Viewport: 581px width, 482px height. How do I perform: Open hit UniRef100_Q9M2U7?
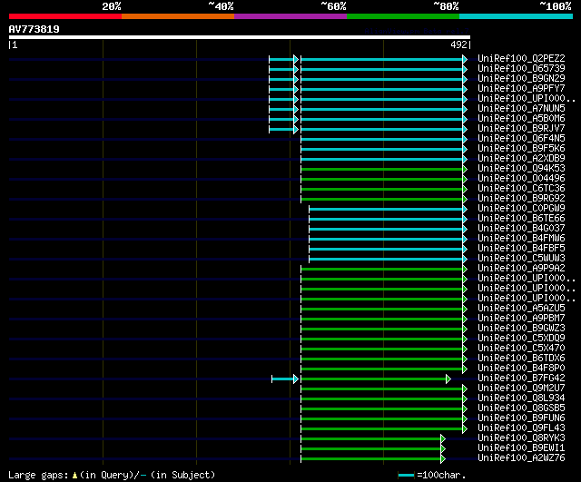click(521, 389)
